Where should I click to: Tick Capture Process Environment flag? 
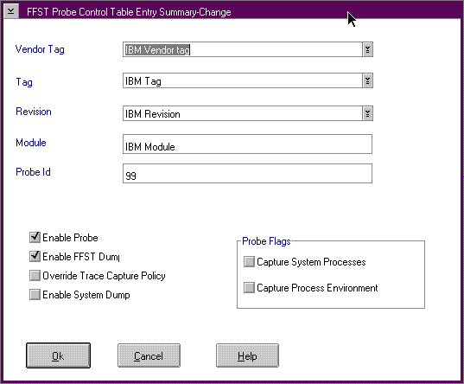249,288
